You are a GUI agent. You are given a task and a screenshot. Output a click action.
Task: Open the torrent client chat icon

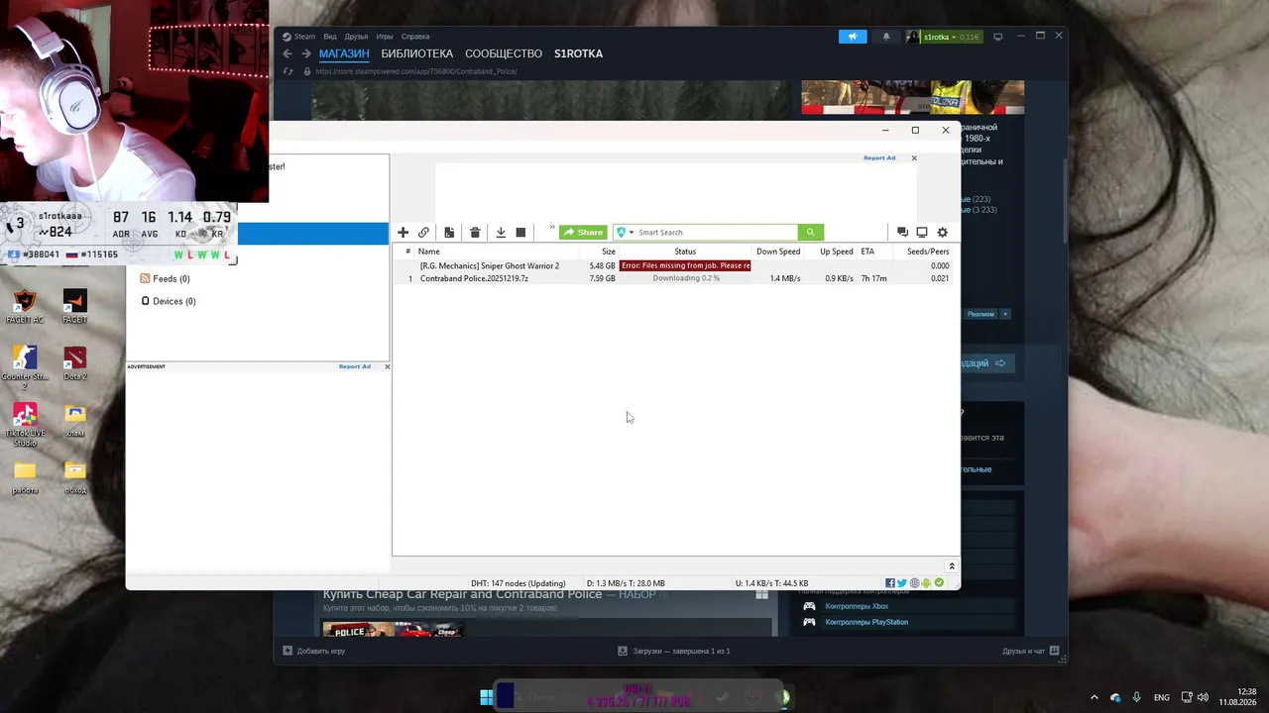pyautogui.click(x=902, y=233)
